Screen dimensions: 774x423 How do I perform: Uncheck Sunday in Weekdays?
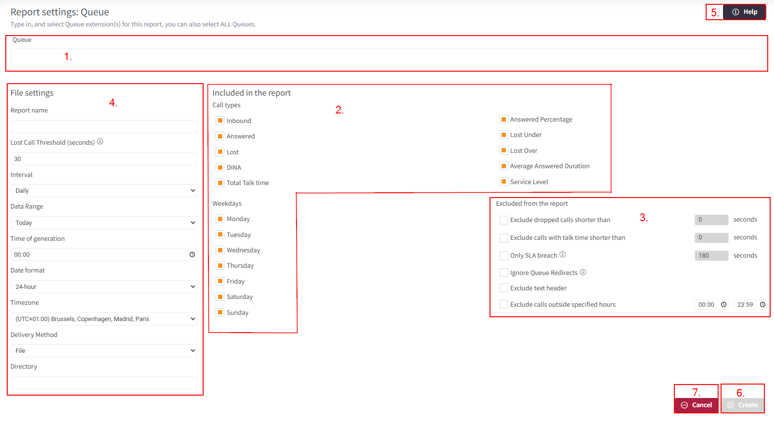coord(220,312)
